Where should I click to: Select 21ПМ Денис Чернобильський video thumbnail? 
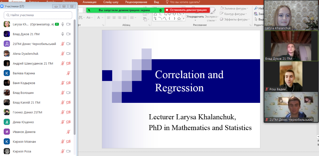[x=291, y=107]
